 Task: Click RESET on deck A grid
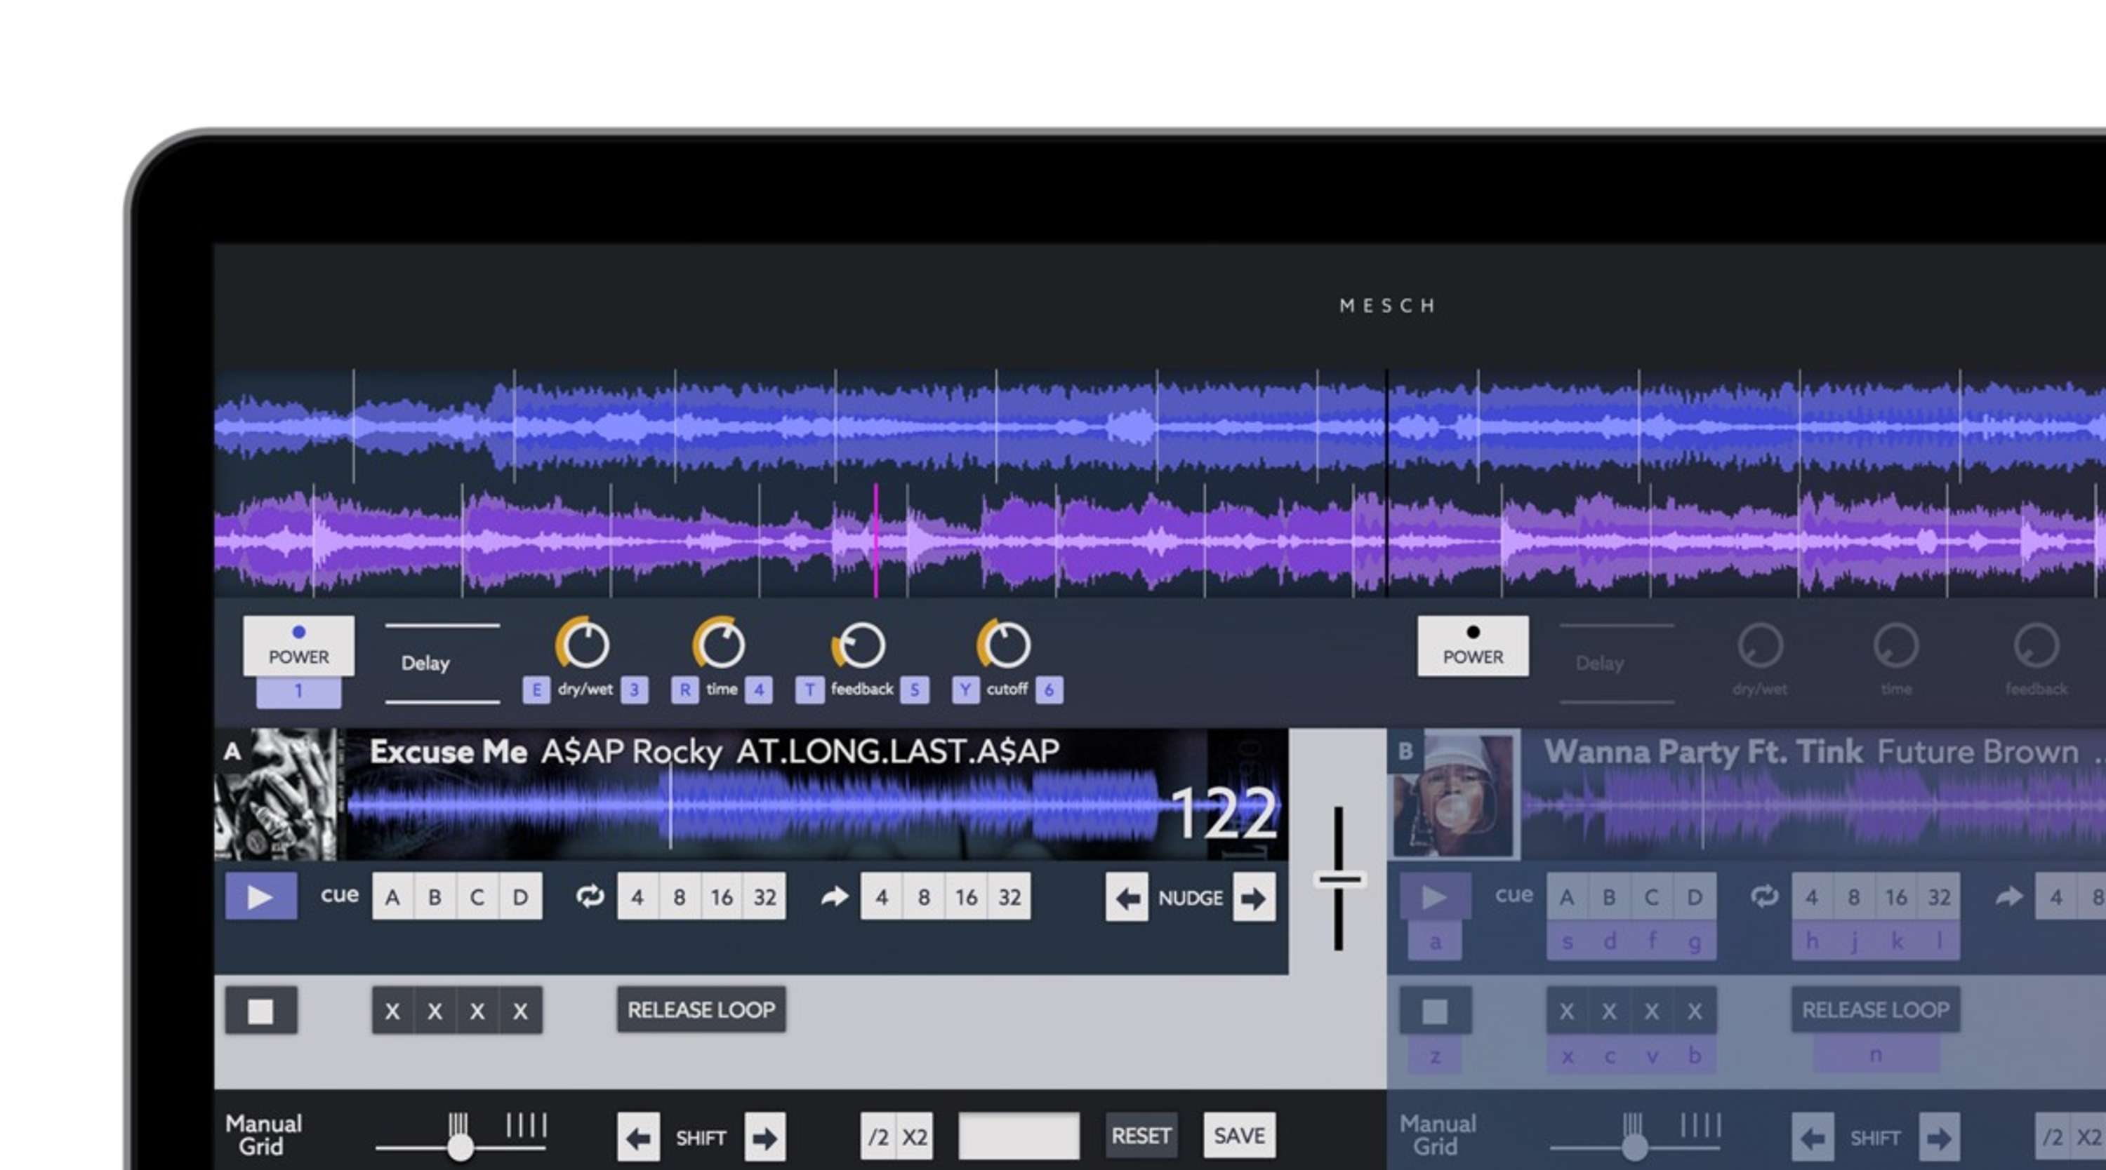1141,1136
